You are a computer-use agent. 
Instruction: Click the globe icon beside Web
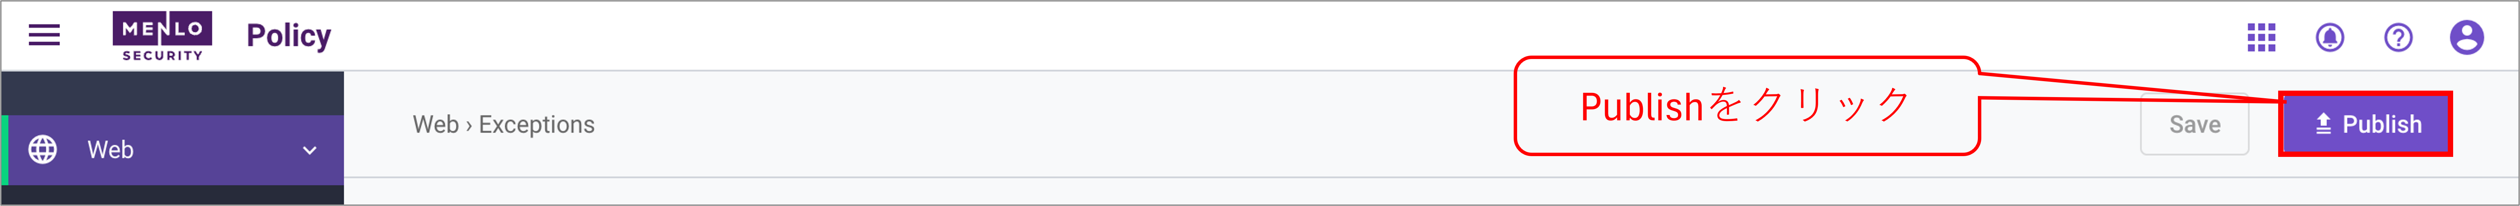pos(42,149)
